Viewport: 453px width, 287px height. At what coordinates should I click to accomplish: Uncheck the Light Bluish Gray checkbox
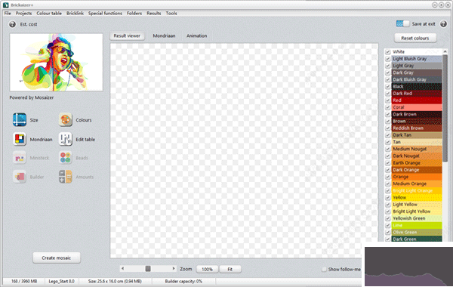coord(388,59)
